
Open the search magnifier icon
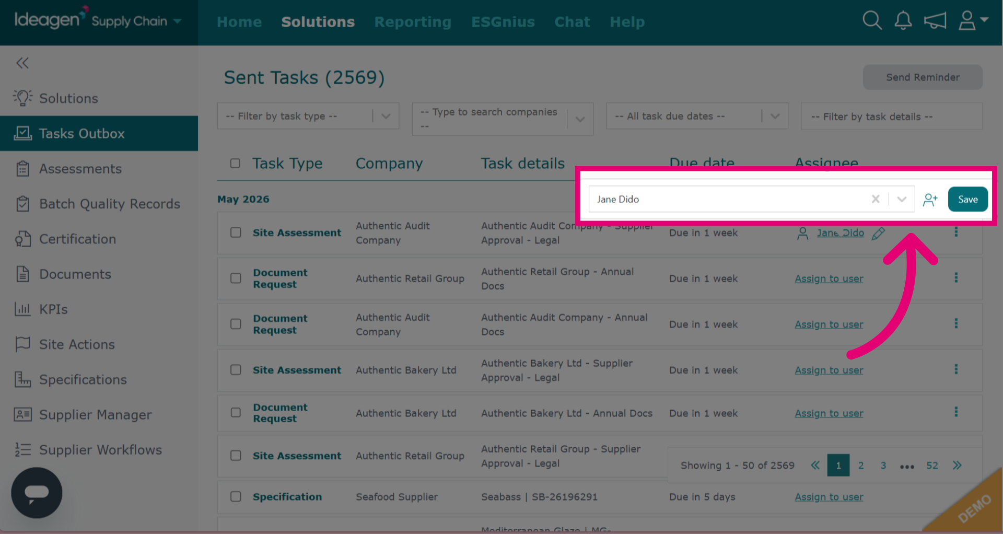point(872,21)
